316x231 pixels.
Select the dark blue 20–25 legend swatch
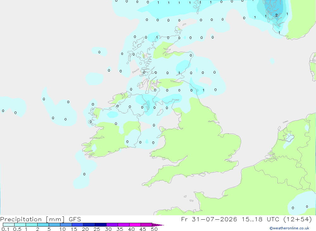click(89, 225)
